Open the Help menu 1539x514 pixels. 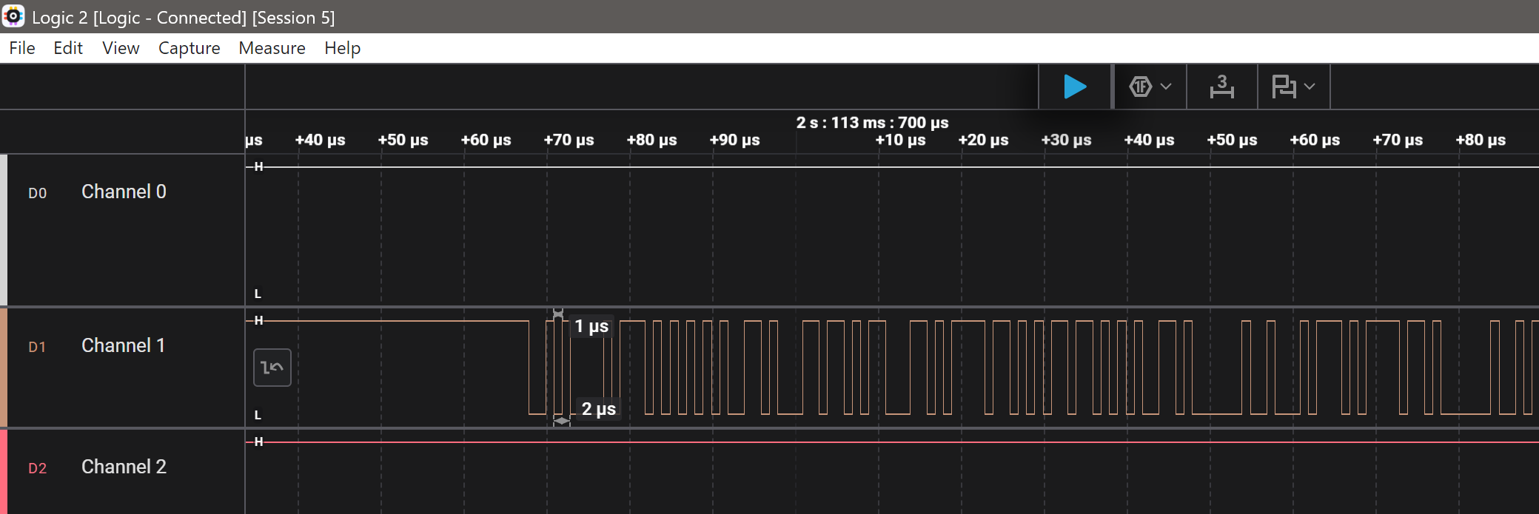[342, 48]
